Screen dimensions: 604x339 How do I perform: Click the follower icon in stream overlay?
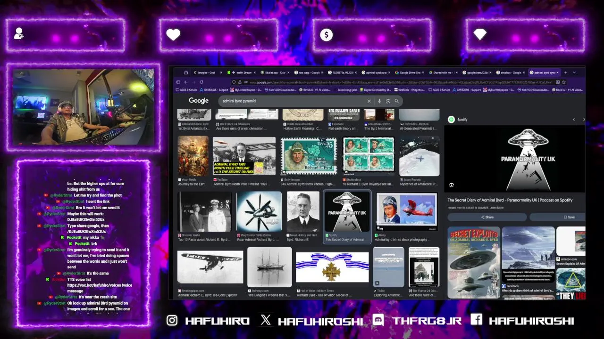coord(19,34)
